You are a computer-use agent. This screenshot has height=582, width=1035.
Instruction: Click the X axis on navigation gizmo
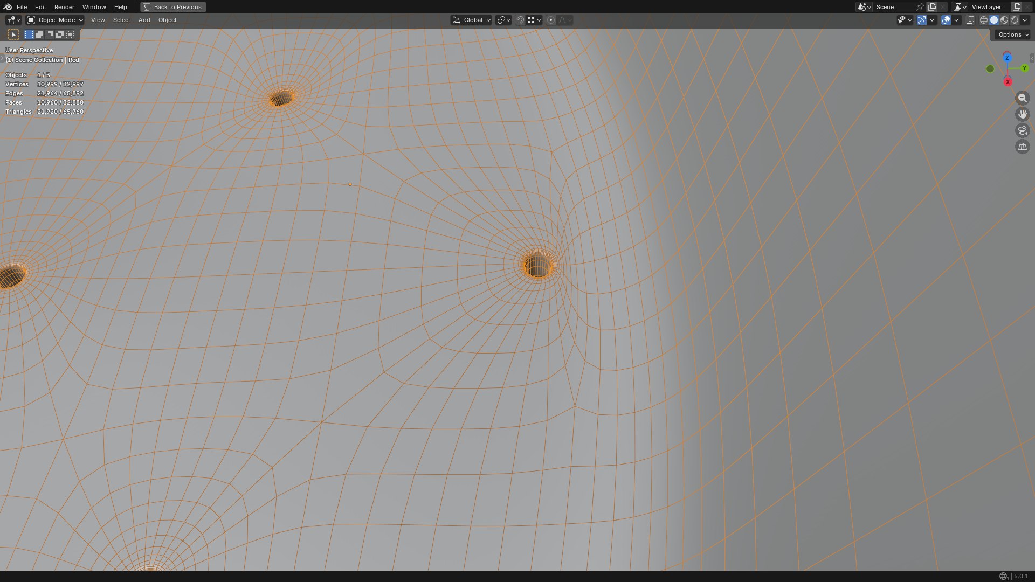(1008, 82)
